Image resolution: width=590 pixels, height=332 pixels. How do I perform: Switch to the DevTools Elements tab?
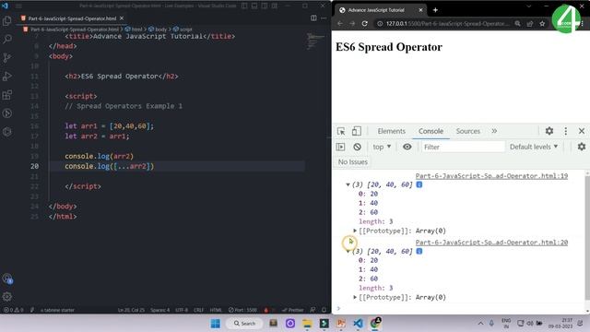391,131
